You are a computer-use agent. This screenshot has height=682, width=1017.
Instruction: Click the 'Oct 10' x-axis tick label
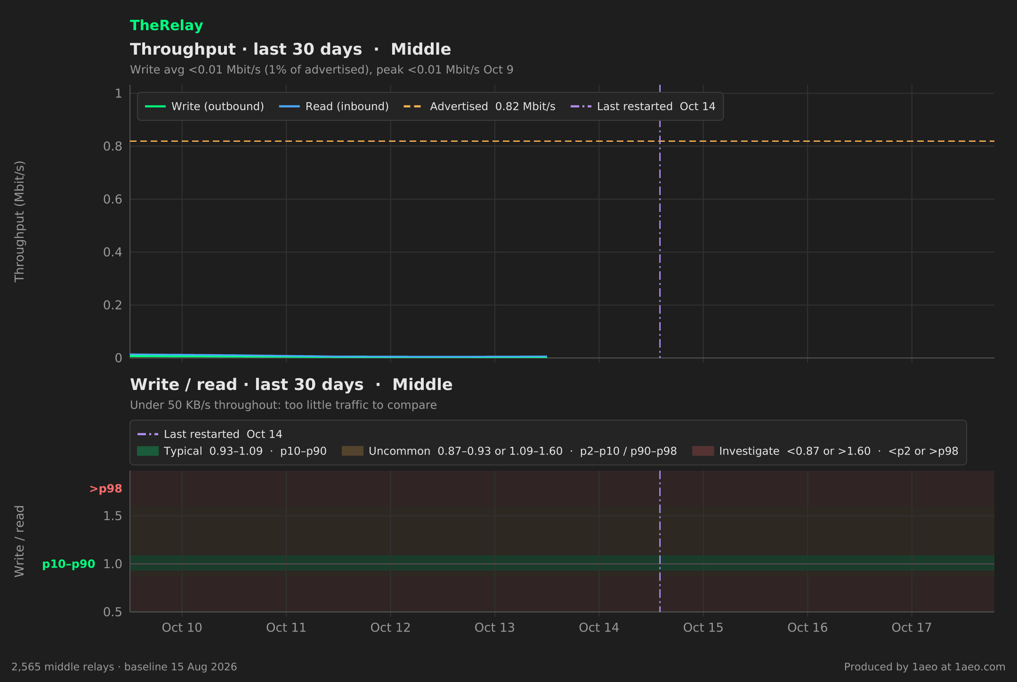(182, 627)
